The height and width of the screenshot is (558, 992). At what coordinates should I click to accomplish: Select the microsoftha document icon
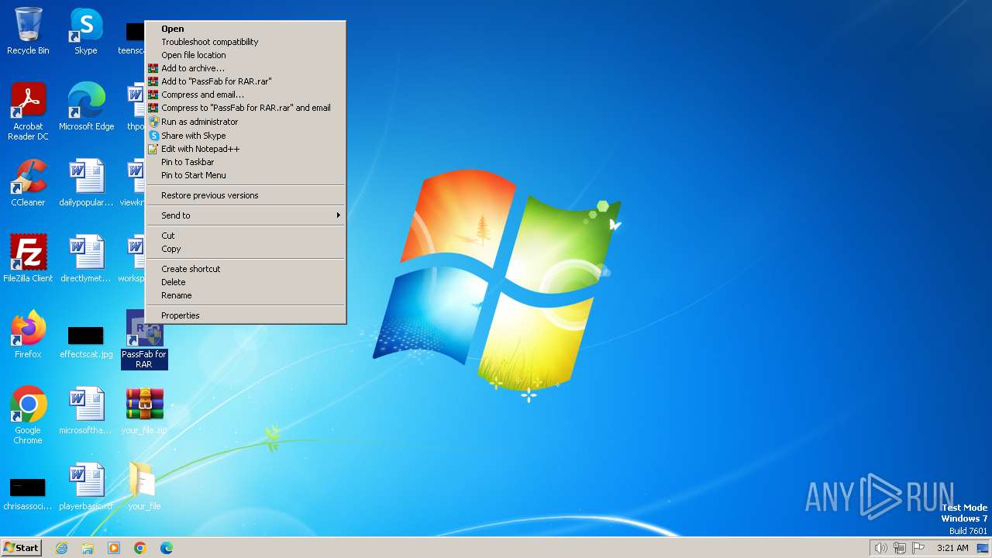(86, 411)
